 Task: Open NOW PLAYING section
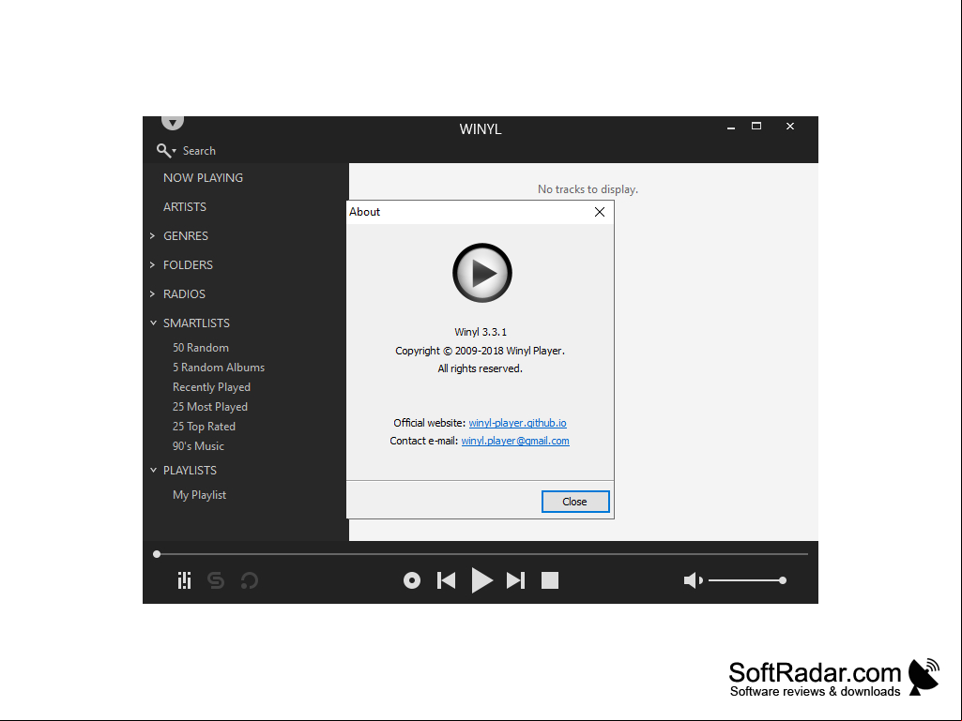tap(203, 178)
